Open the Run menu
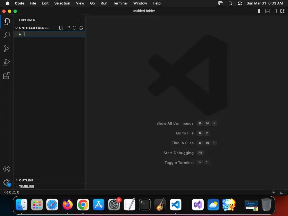This screenshot has width=288, height=216. click(x=104, y=3)
